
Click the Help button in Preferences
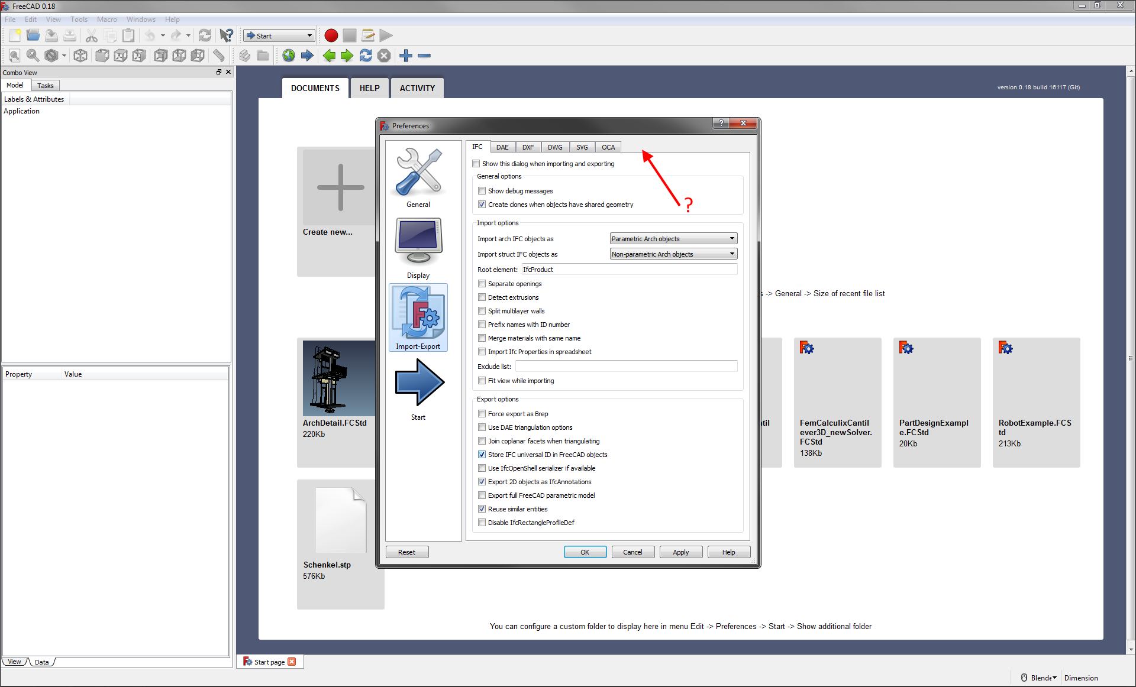(729, 552)
